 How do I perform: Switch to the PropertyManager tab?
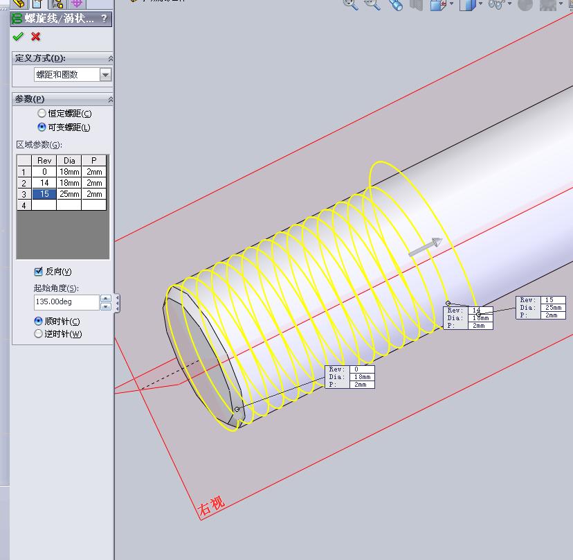tap(37, 3)
